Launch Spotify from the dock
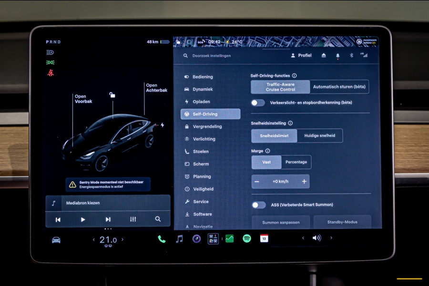Image resolution: width=429 pixels, height=286 pixels. [247, 239]
